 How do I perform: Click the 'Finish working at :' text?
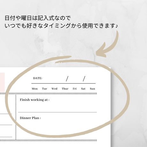pyautogui.click(x=35, y=100)
